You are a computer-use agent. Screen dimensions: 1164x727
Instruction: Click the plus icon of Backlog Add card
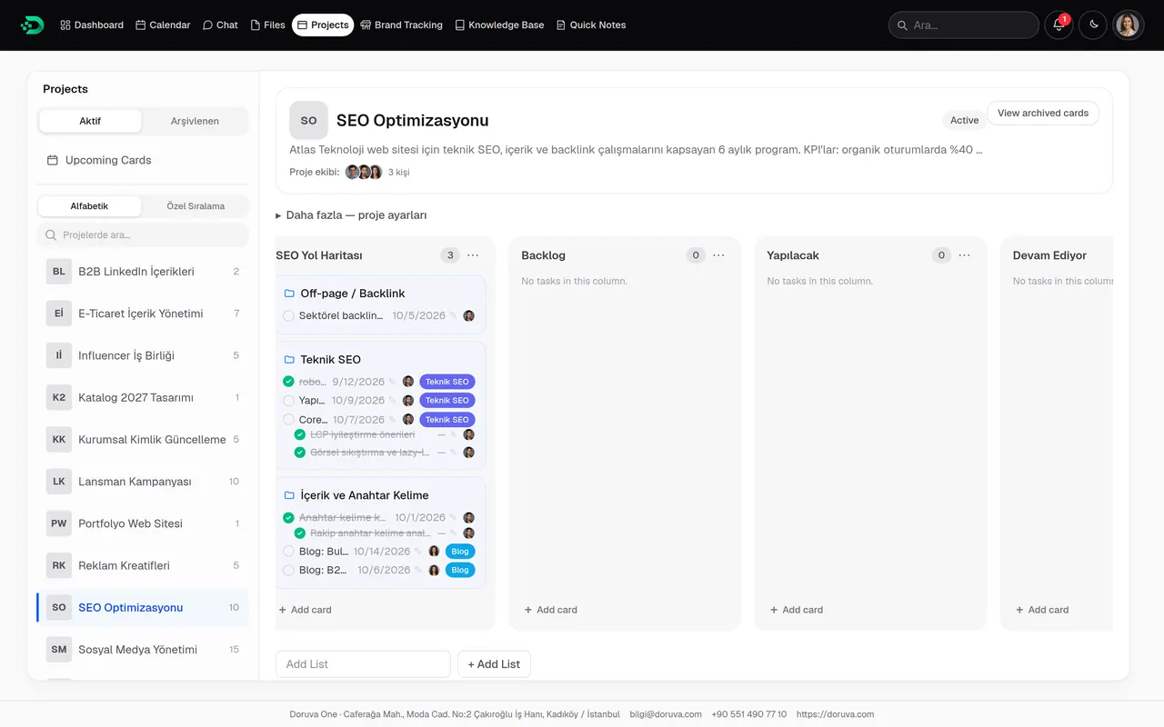pos(528,610)
